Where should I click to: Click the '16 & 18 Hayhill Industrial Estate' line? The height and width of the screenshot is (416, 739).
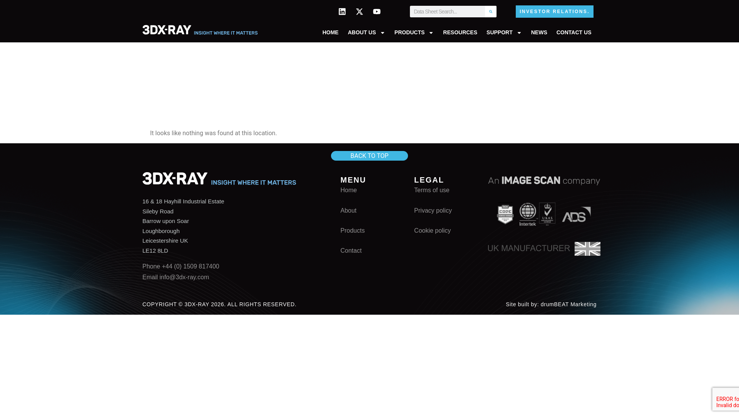tap(183, 201)
